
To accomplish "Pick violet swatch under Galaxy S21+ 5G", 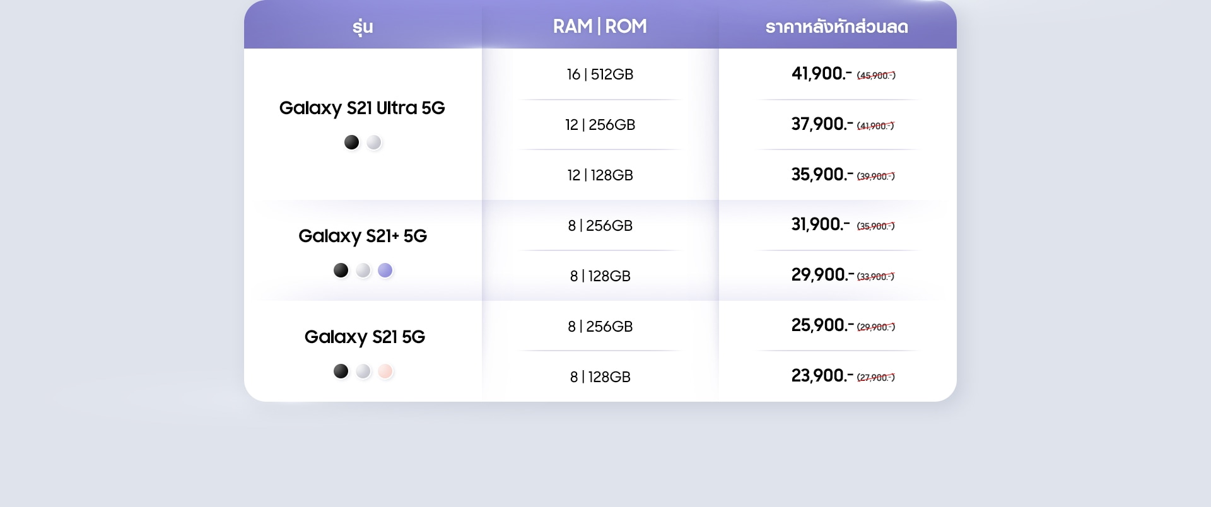I will click(385, 271).
